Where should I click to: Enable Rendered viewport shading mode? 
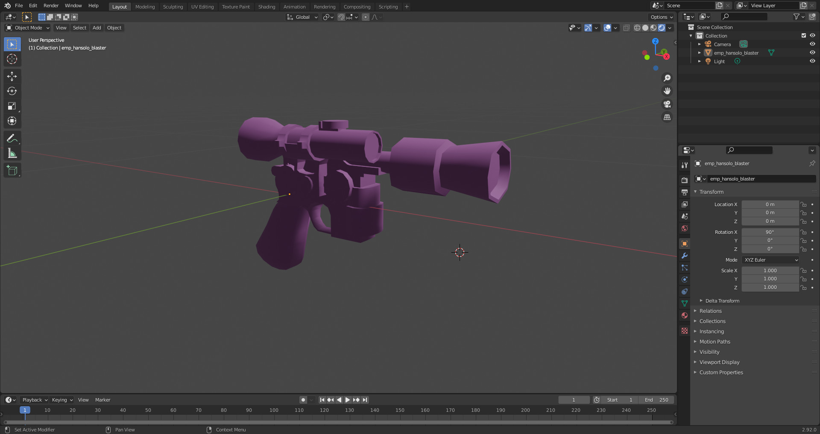tap(662, 28)
